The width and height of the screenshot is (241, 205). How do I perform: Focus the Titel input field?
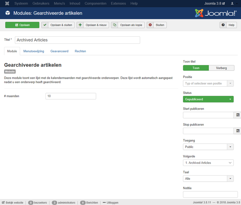(78, 40)
